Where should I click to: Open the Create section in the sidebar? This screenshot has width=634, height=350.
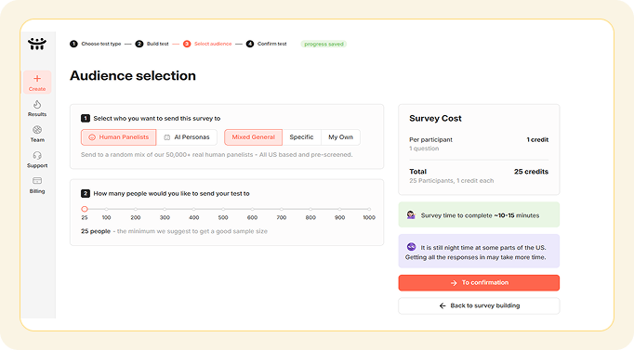click(x=37, y=83)
